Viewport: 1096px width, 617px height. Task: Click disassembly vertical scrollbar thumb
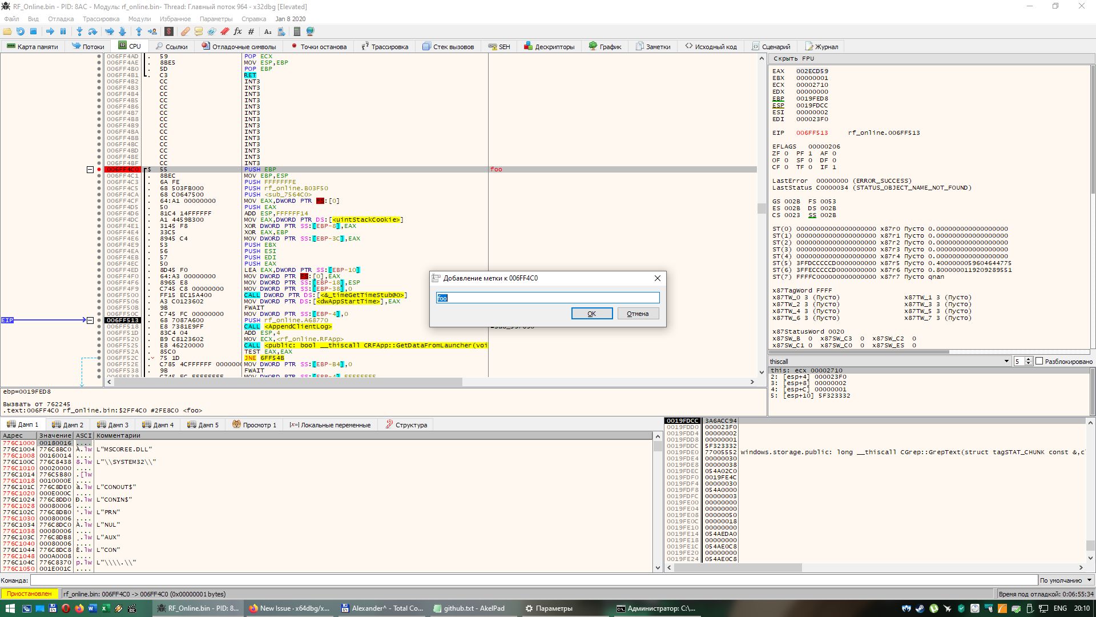click(761, 208)
